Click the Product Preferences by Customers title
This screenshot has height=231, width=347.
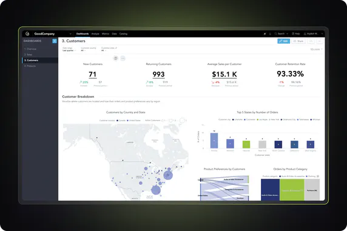pos(224,169)
